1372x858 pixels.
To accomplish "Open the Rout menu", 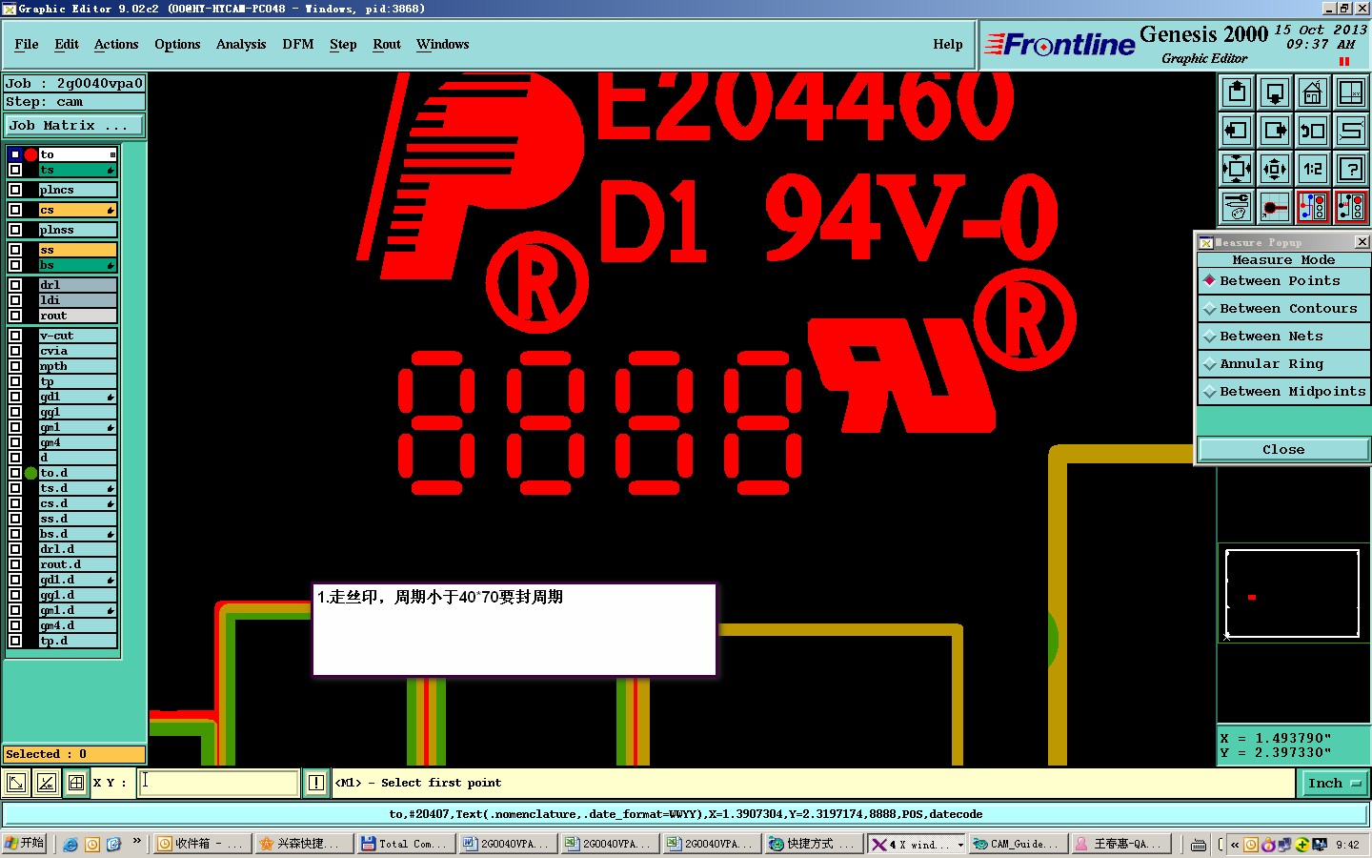I will coord(387,45).
